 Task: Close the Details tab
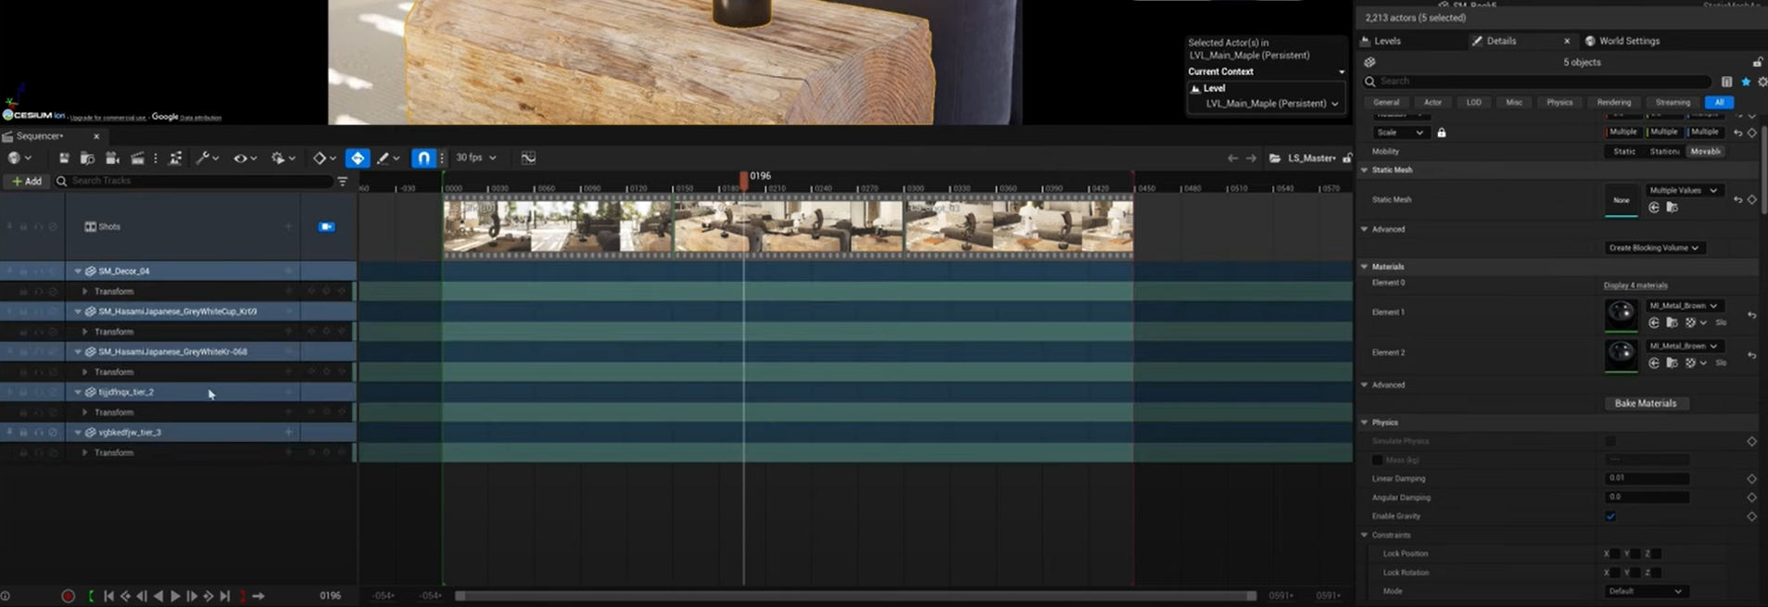tap(1567, 41)
